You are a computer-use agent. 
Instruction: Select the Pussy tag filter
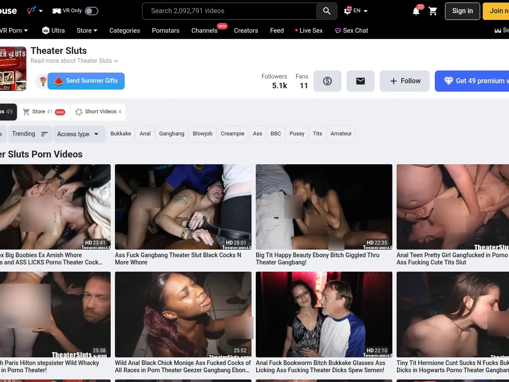click(x=297, y=134)
